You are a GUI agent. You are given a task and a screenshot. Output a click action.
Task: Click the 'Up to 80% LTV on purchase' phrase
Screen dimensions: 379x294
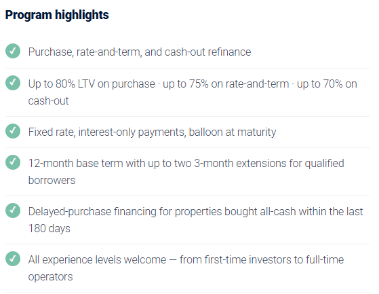point(92,84)
